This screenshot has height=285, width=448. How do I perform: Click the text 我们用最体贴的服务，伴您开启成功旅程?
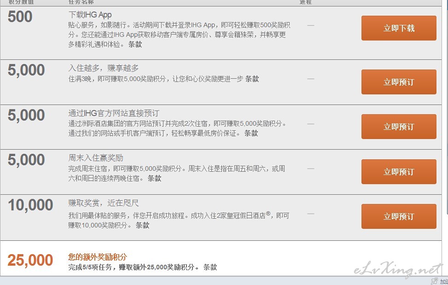tap(126, 215)
